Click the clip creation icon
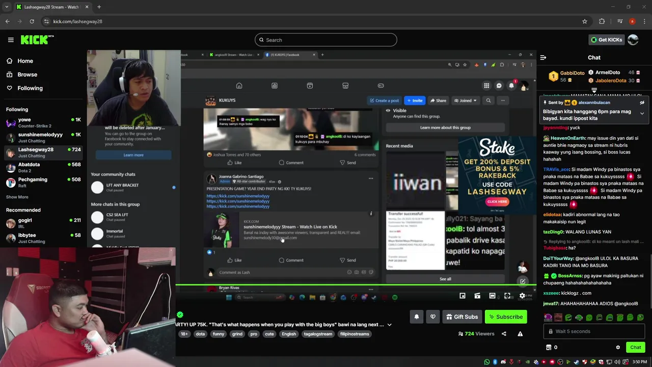The height and width of the screenshot is (367, 652). (477, 296)
